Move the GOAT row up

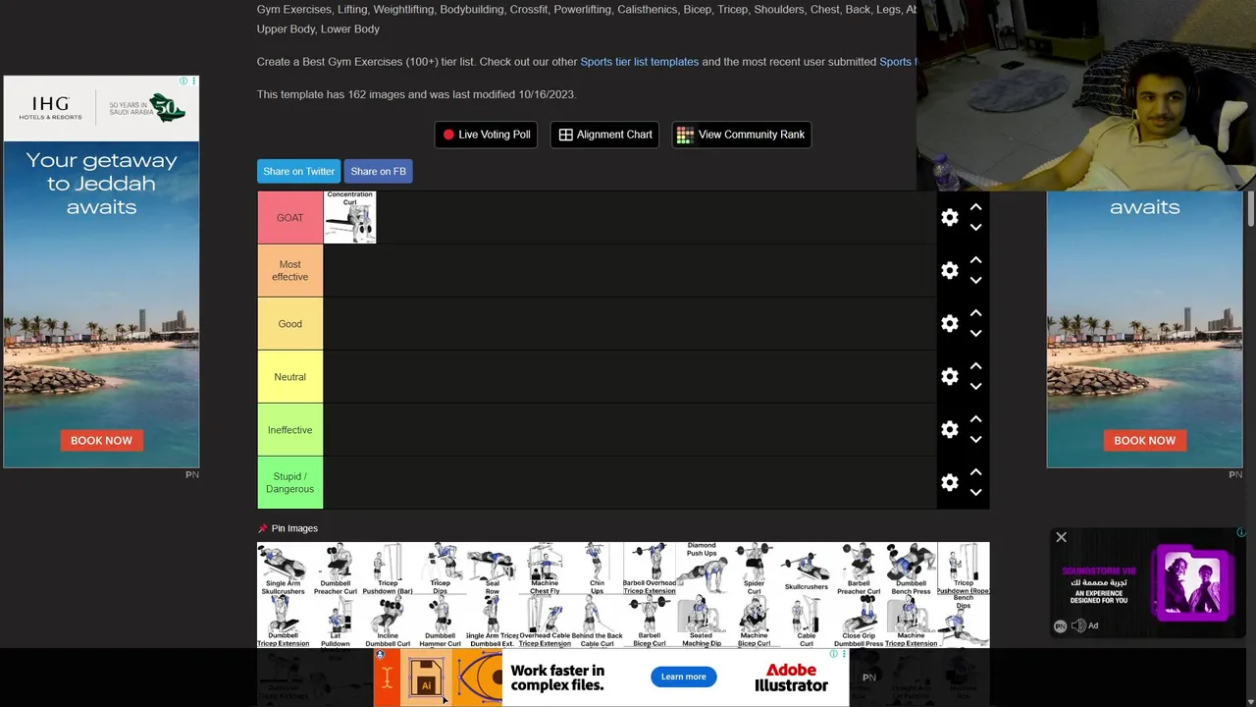click(975, 207)
